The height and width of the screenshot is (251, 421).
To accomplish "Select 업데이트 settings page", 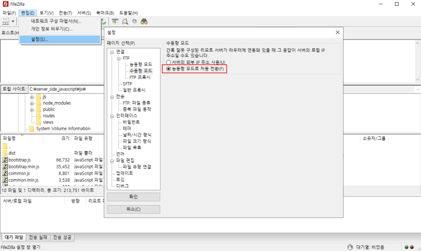I will click(x=124, y=173).
